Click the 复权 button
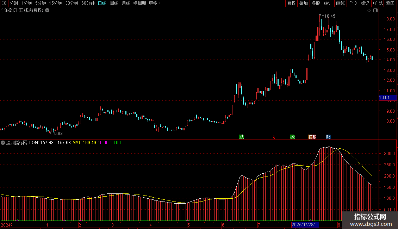Viewport: 398px width, 229px height. pyautogui.click(x=292, y=3)
